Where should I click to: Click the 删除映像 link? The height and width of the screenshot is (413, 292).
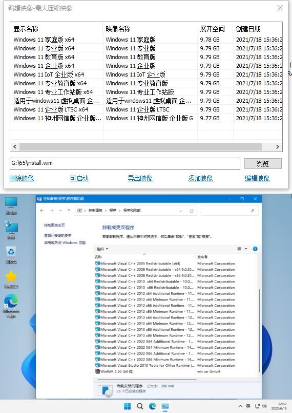click(22, 178)
